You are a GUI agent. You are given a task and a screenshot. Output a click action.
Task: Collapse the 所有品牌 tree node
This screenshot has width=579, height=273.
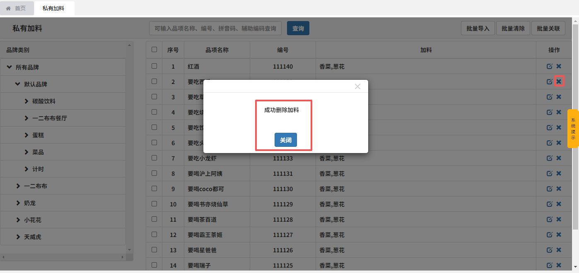pos(9,67)
